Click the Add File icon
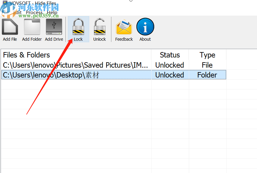Screen dimensions: 257x173 pyautogui.click(x=10, y=27)
